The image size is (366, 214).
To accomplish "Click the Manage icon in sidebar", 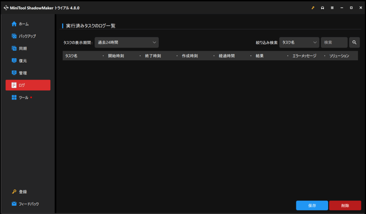I will coord(14,73).
